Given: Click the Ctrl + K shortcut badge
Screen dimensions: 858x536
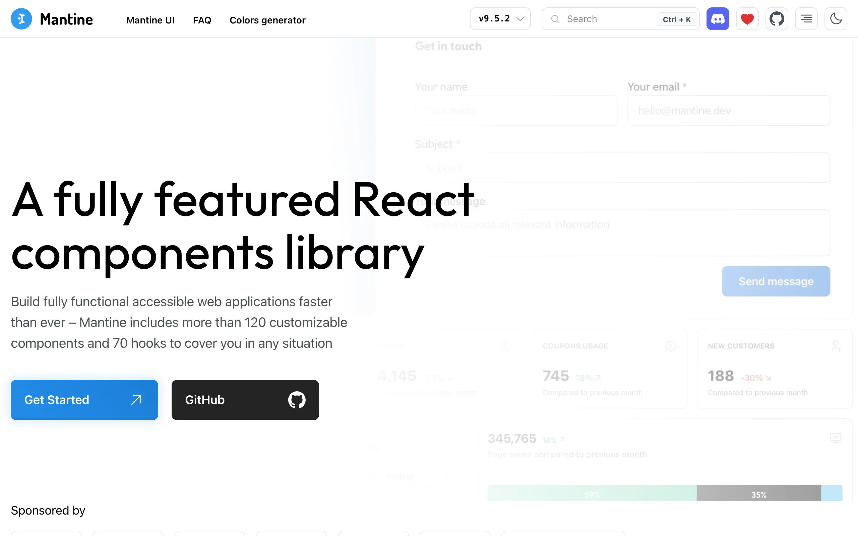Looking at the screenshot, I should pyautogui.click(x=676, y=19).
